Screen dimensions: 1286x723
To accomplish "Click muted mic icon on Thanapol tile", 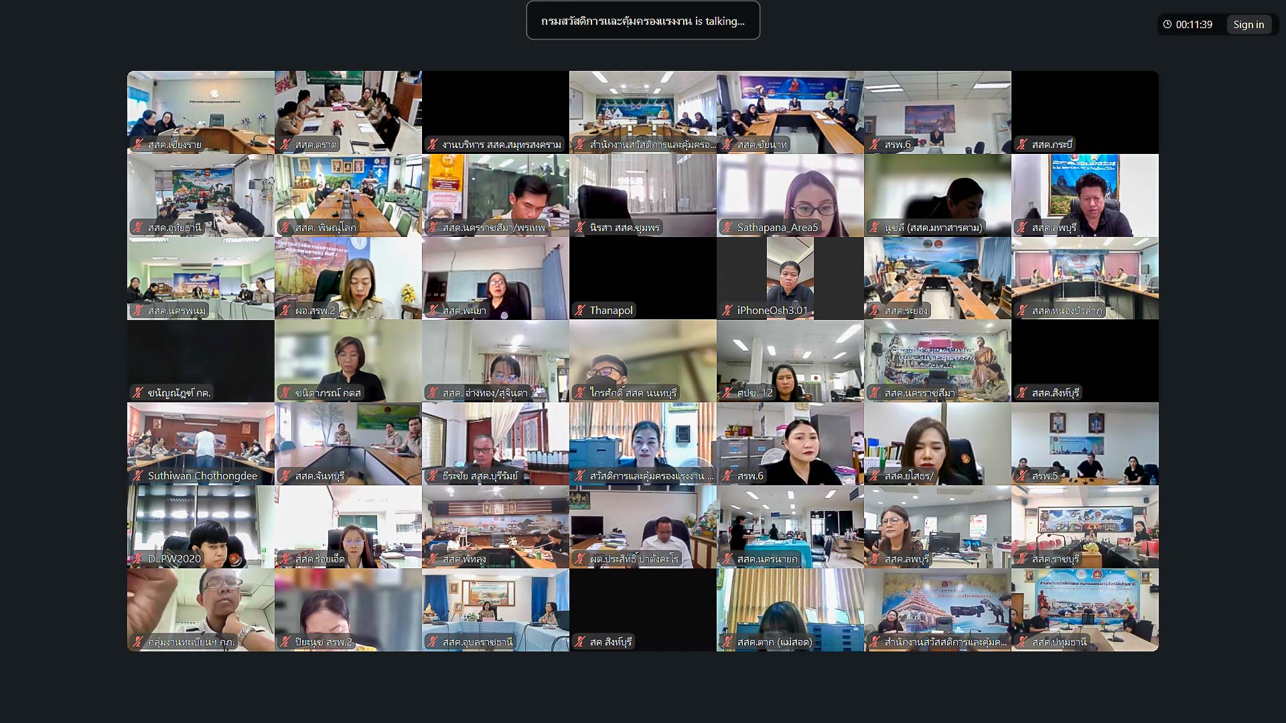I will (x=580, y=311).
